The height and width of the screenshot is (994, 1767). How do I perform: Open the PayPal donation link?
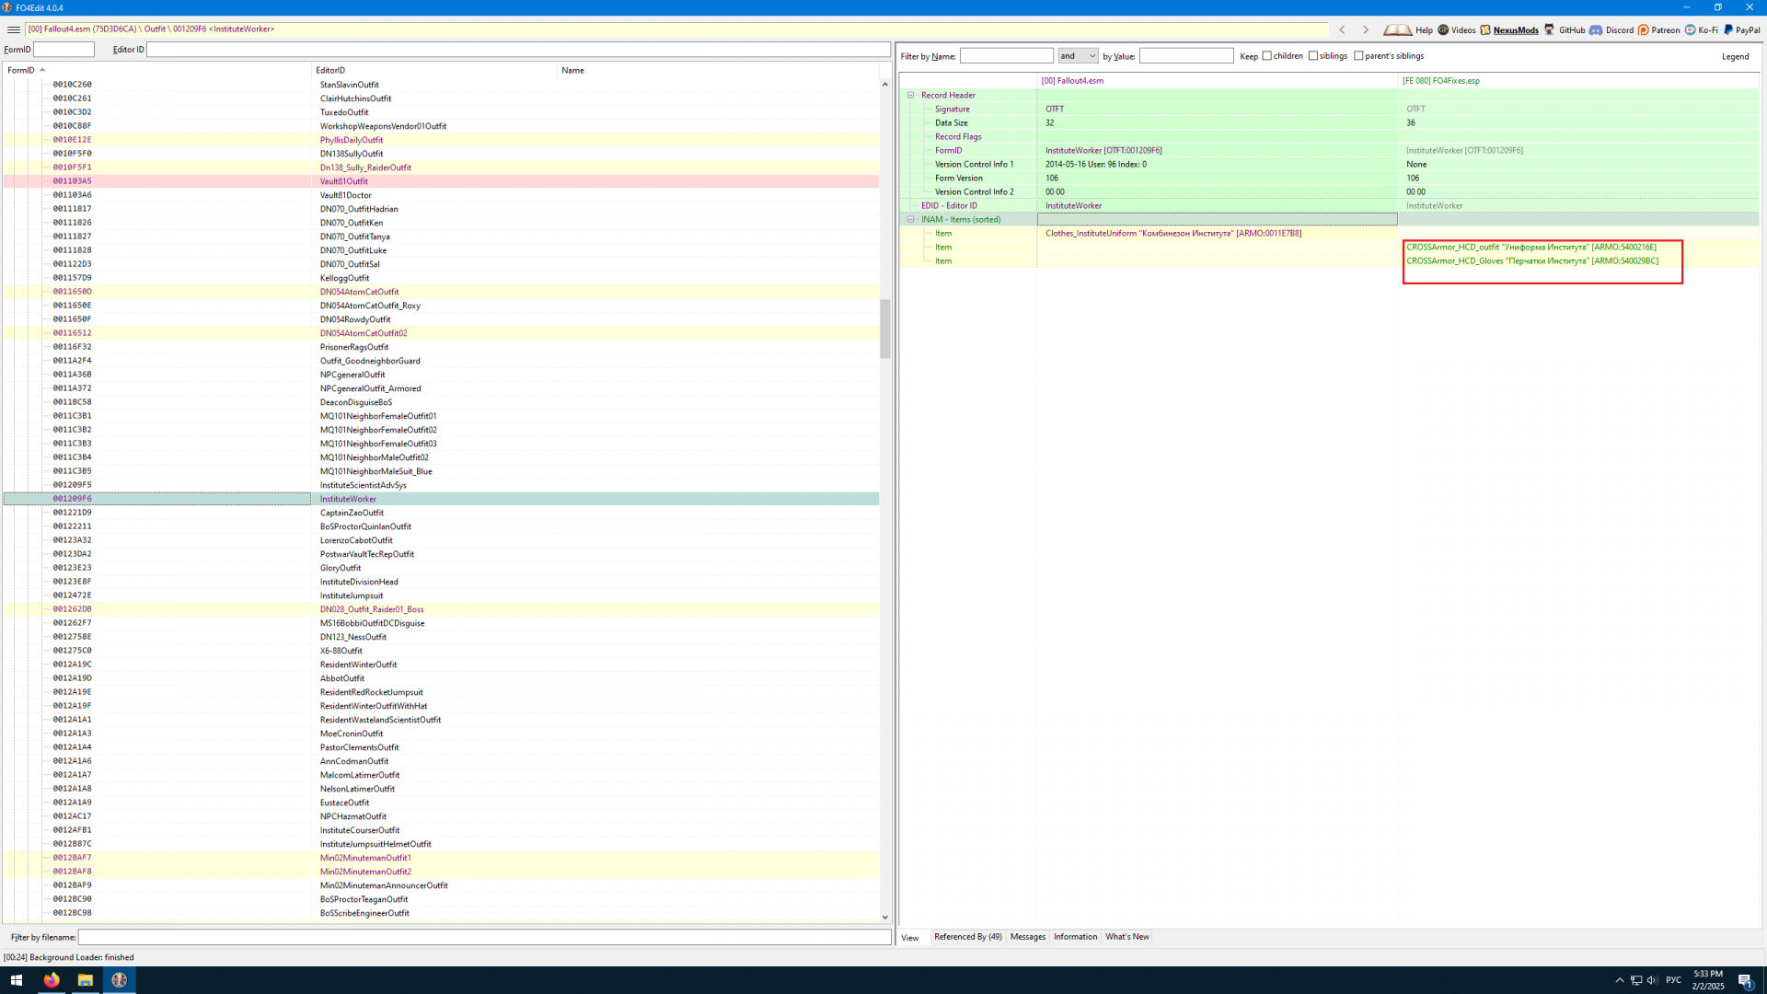[x=1742, y=29]
